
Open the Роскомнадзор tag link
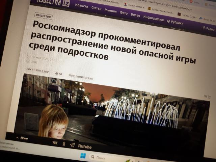pyautogui.click(x=37, y=70)
